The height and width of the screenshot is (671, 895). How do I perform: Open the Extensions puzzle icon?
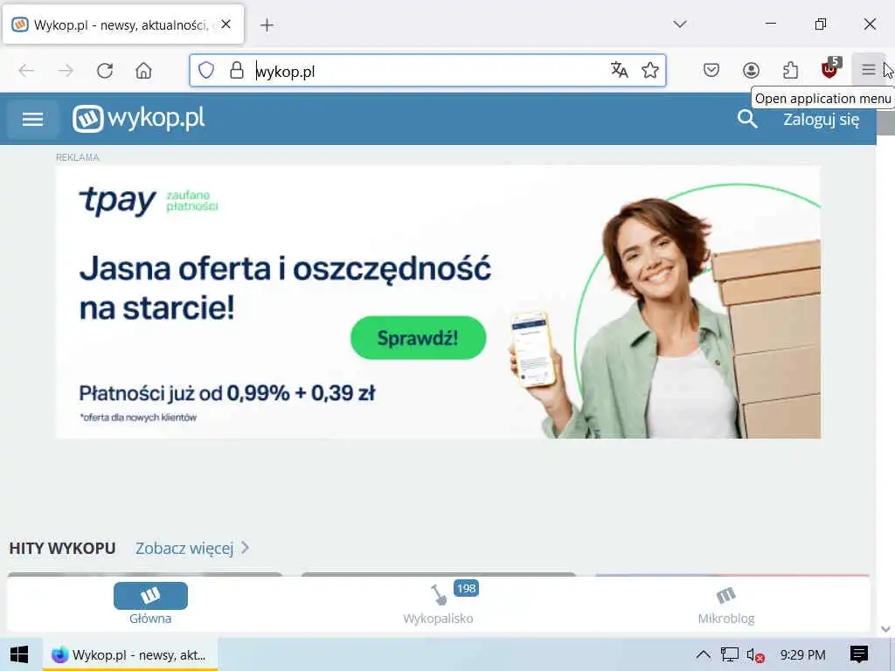pos(790,71)
